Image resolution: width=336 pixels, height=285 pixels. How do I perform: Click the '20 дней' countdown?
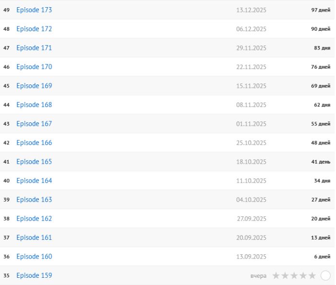click(x=321, y=219)
